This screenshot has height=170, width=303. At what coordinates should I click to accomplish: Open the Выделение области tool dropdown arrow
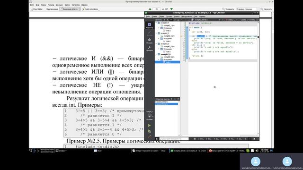click(x=80, y=9)
